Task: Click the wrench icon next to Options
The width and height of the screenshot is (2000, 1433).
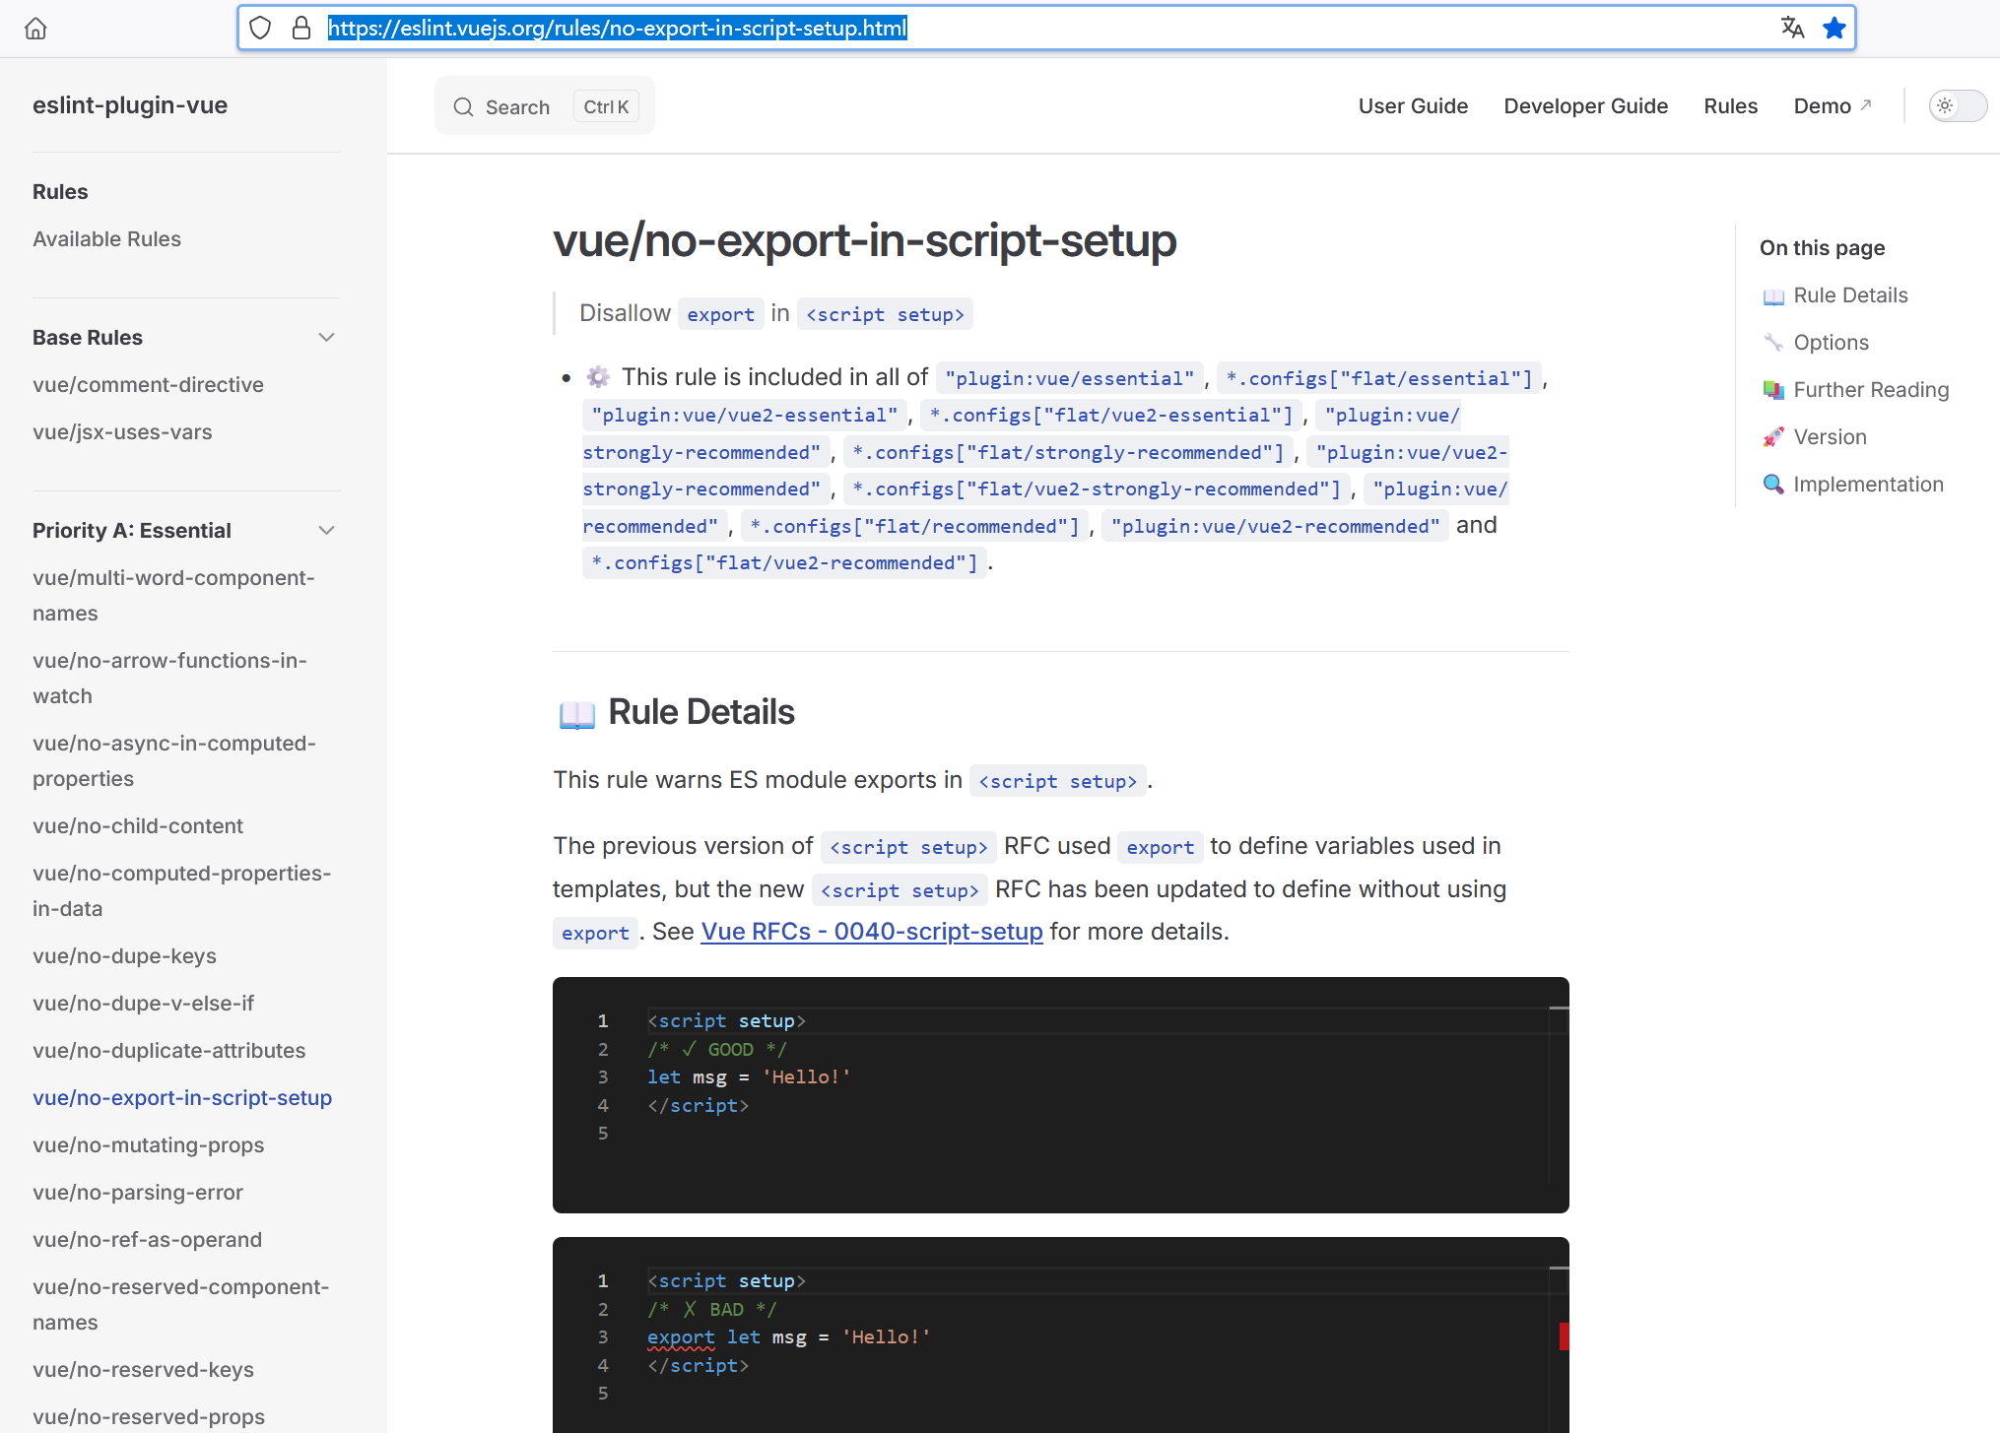Action: 1774,342
